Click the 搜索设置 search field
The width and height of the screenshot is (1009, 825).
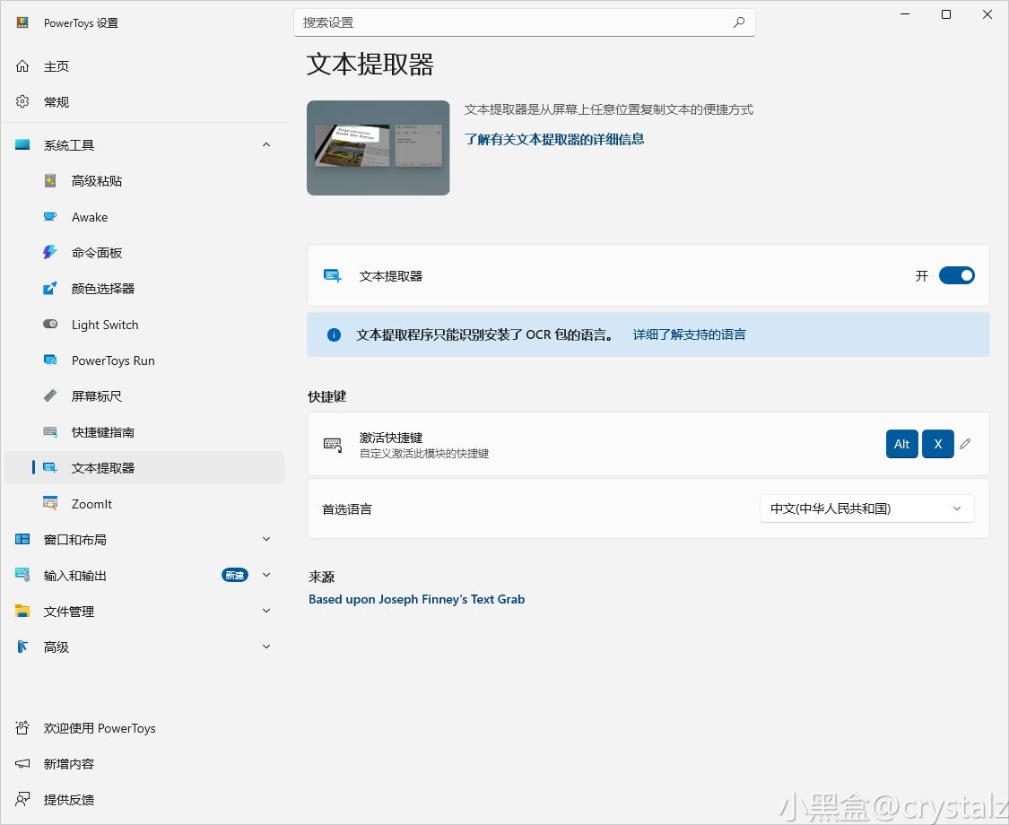pyautogui.click(x=524, y=22)
